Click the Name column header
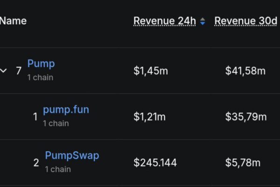The image size is (280, 187). click(x=13, y=21)
